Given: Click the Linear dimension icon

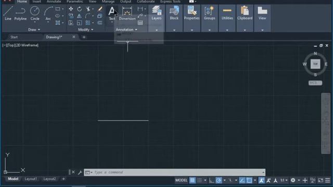Looking at the screenshot, I should tap(140, 9).
